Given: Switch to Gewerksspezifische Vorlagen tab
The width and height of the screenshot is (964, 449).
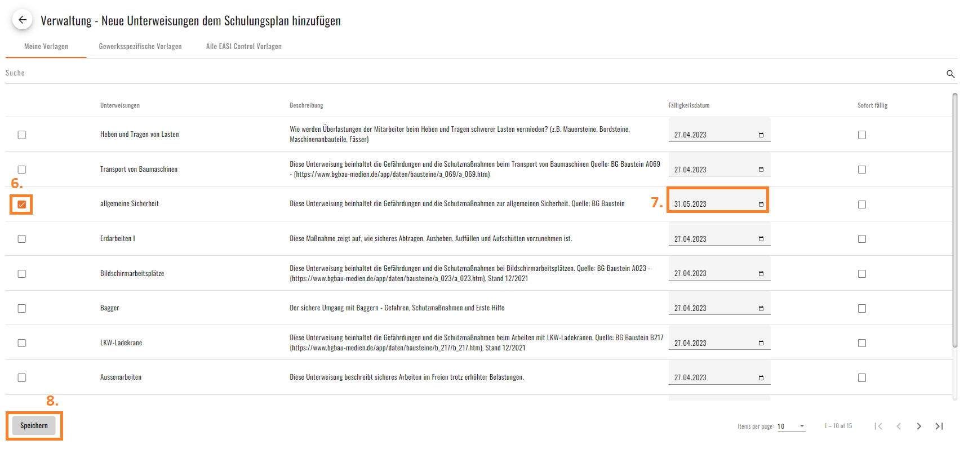Looking at the screenshot, I should coord(140,46).
